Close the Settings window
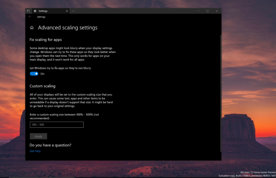 [217, 11]
